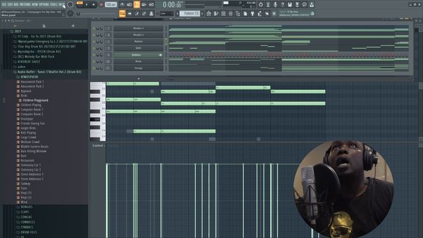Open the VIEW menu

point(35,5)
